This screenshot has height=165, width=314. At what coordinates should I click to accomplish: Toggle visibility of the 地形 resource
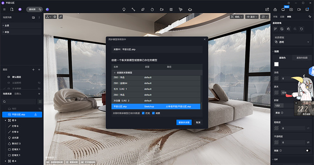(x=40, y=108)
